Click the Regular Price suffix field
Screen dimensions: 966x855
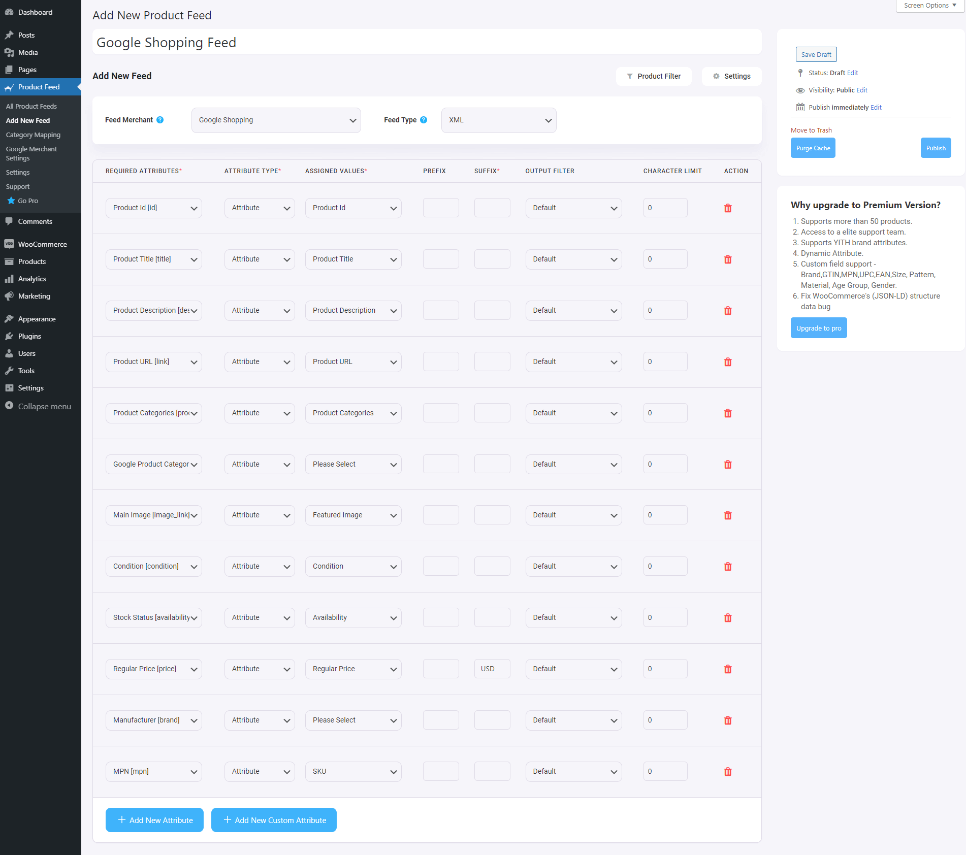click(x=492, y=669)
